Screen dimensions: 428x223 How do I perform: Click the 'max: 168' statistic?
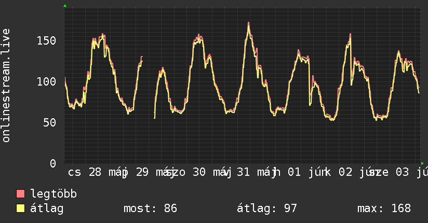tap(384, 208)
